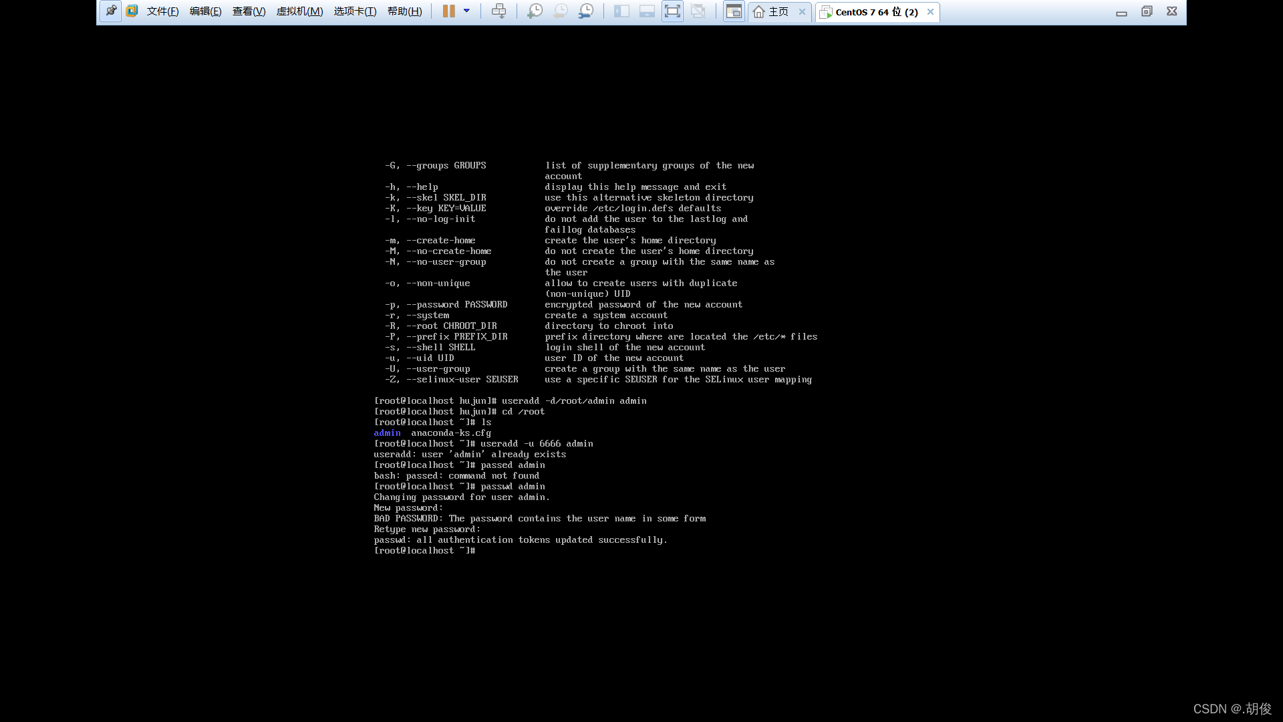This screenshot has width=1283, height=722.
Task: Click the console view icon
Action: pyautogui.click(x=734, y=11)
